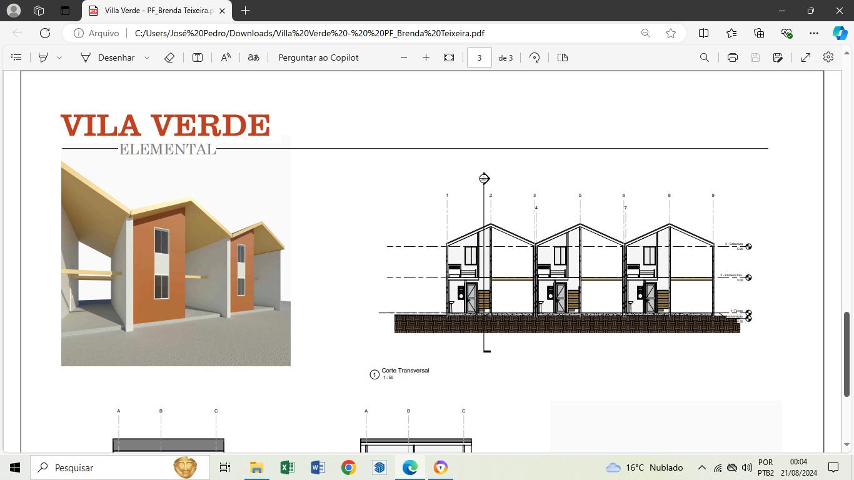Open the Collections icon
854x480 pixels.
(x=759, y=33)
